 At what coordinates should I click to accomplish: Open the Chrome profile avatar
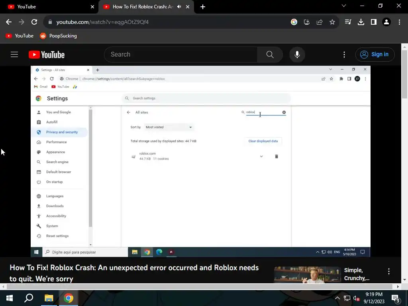(x=386, y=22)
